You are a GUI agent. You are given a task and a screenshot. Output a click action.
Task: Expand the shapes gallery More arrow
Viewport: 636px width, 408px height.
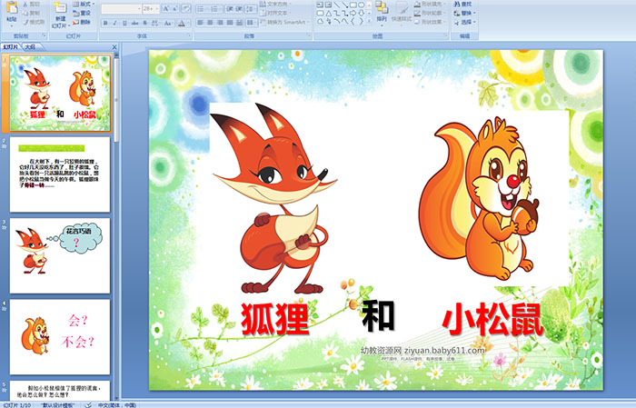[x=369, y=21]
